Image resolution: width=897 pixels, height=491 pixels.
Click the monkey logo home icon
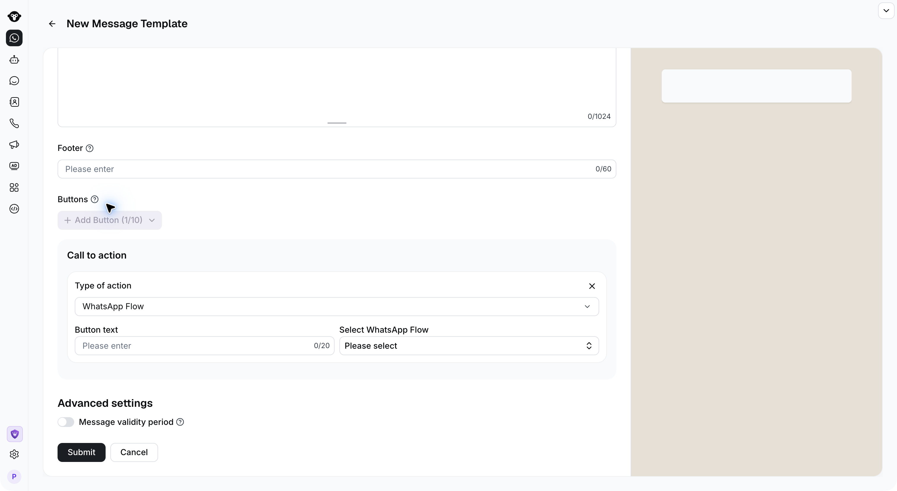pyautogui.click(x=14, y=16)
